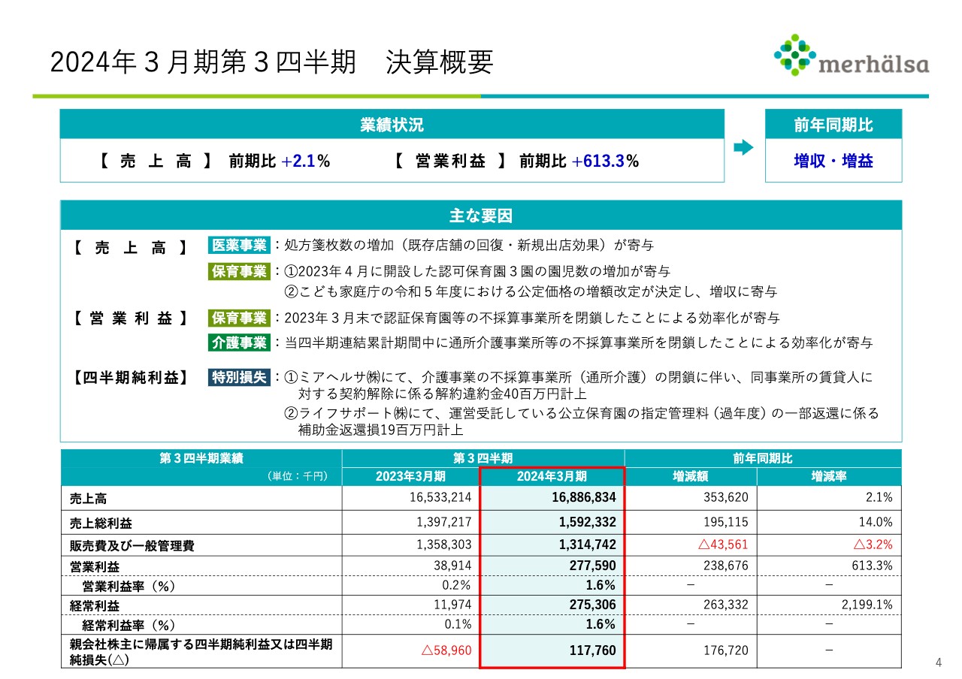Click the dark blue 特別損失 badge
Screen dimensions: 962x679
(238, 378)
